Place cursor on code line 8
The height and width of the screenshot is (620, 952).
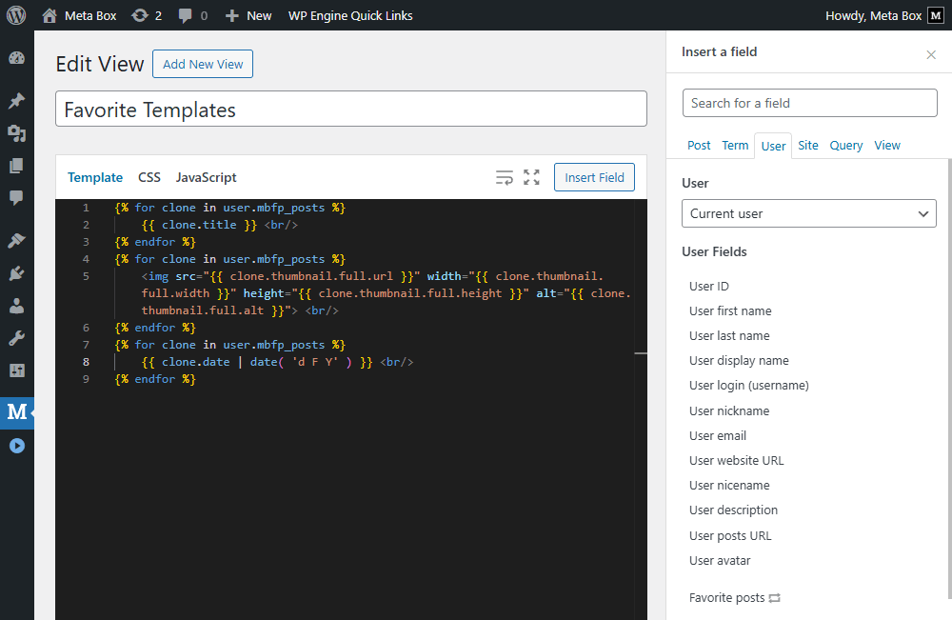(277, 362)
